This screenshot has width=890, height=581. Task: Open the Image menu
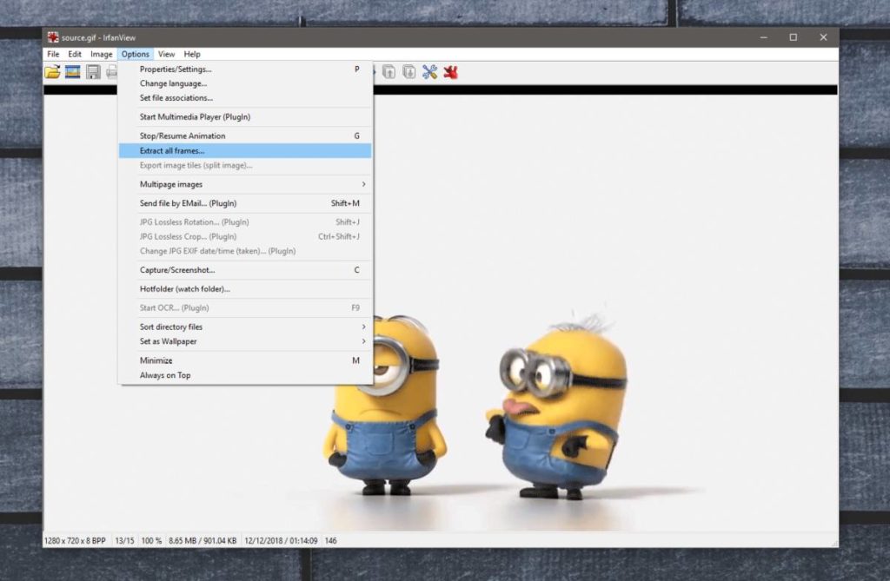pos(101,54)
